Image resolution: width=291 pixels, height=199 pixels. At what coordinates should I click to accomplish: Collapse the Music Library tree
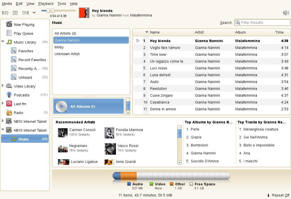pyautogui.click(x=3, y=42)
